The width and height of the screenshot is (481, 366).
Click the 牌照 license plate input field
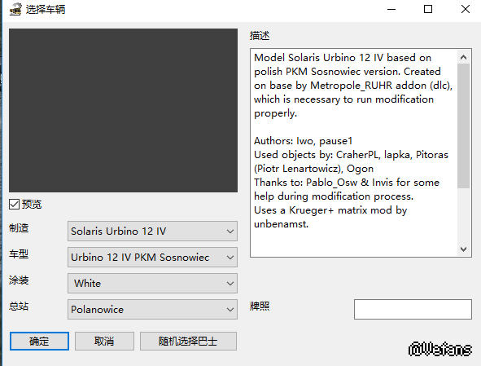click(x=413, y=310)
